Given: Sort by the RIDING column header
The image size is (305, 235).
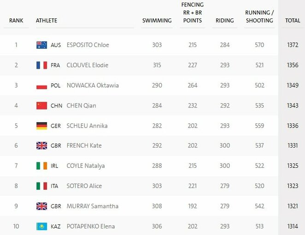Looking at the screenshot, I should point(225,20).
